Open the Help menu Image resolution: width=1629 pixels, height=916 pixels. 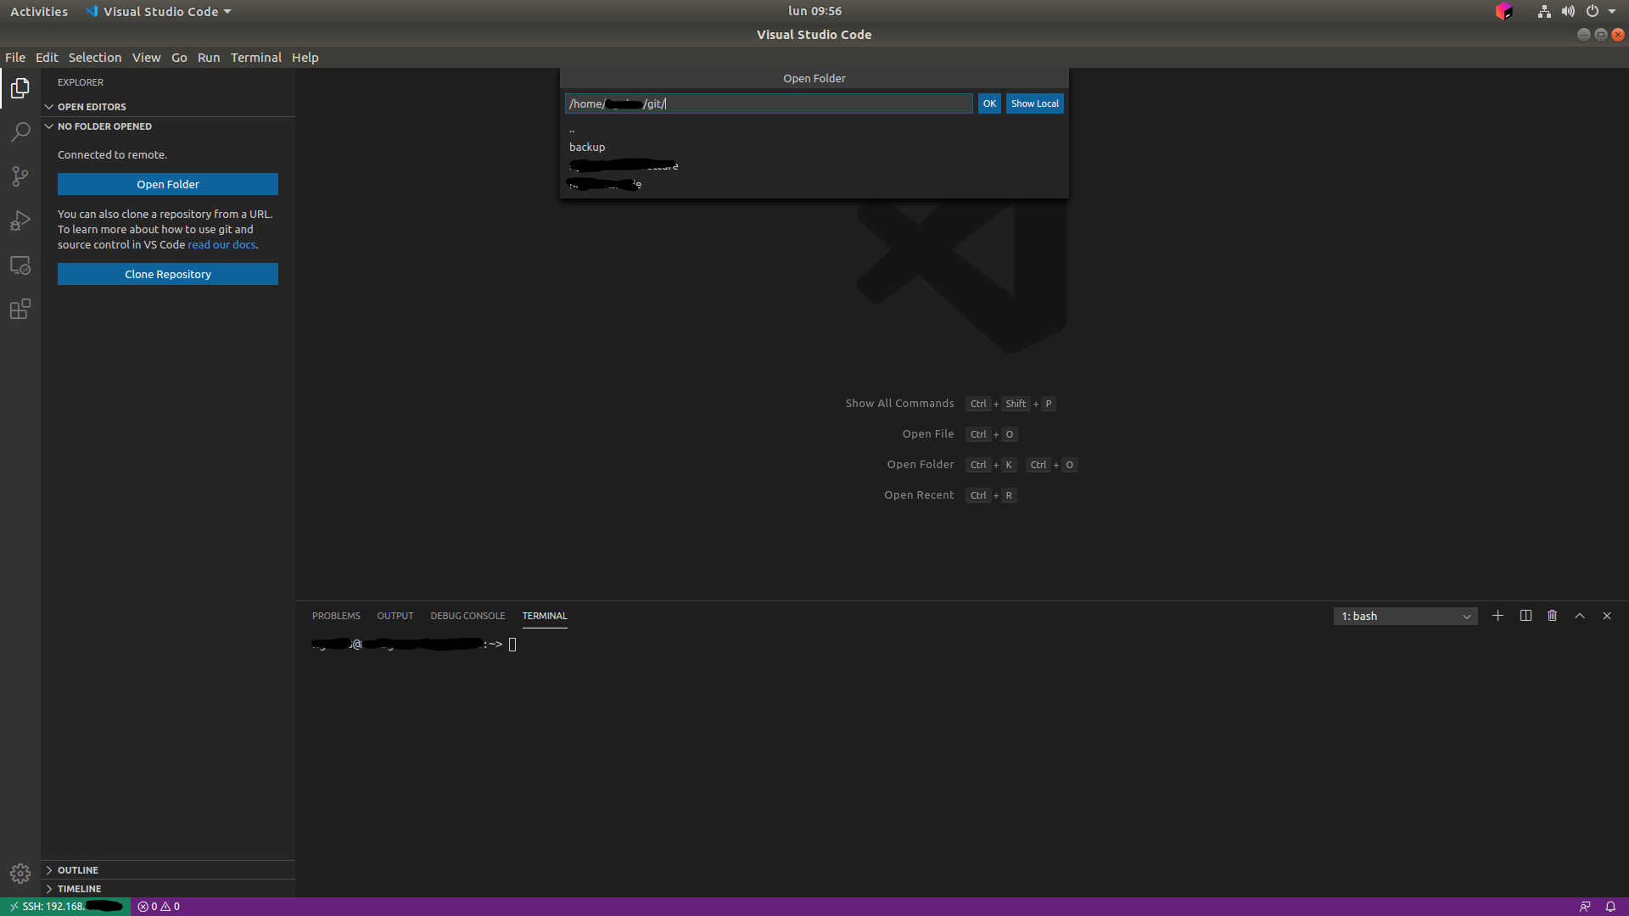[305, 58]
